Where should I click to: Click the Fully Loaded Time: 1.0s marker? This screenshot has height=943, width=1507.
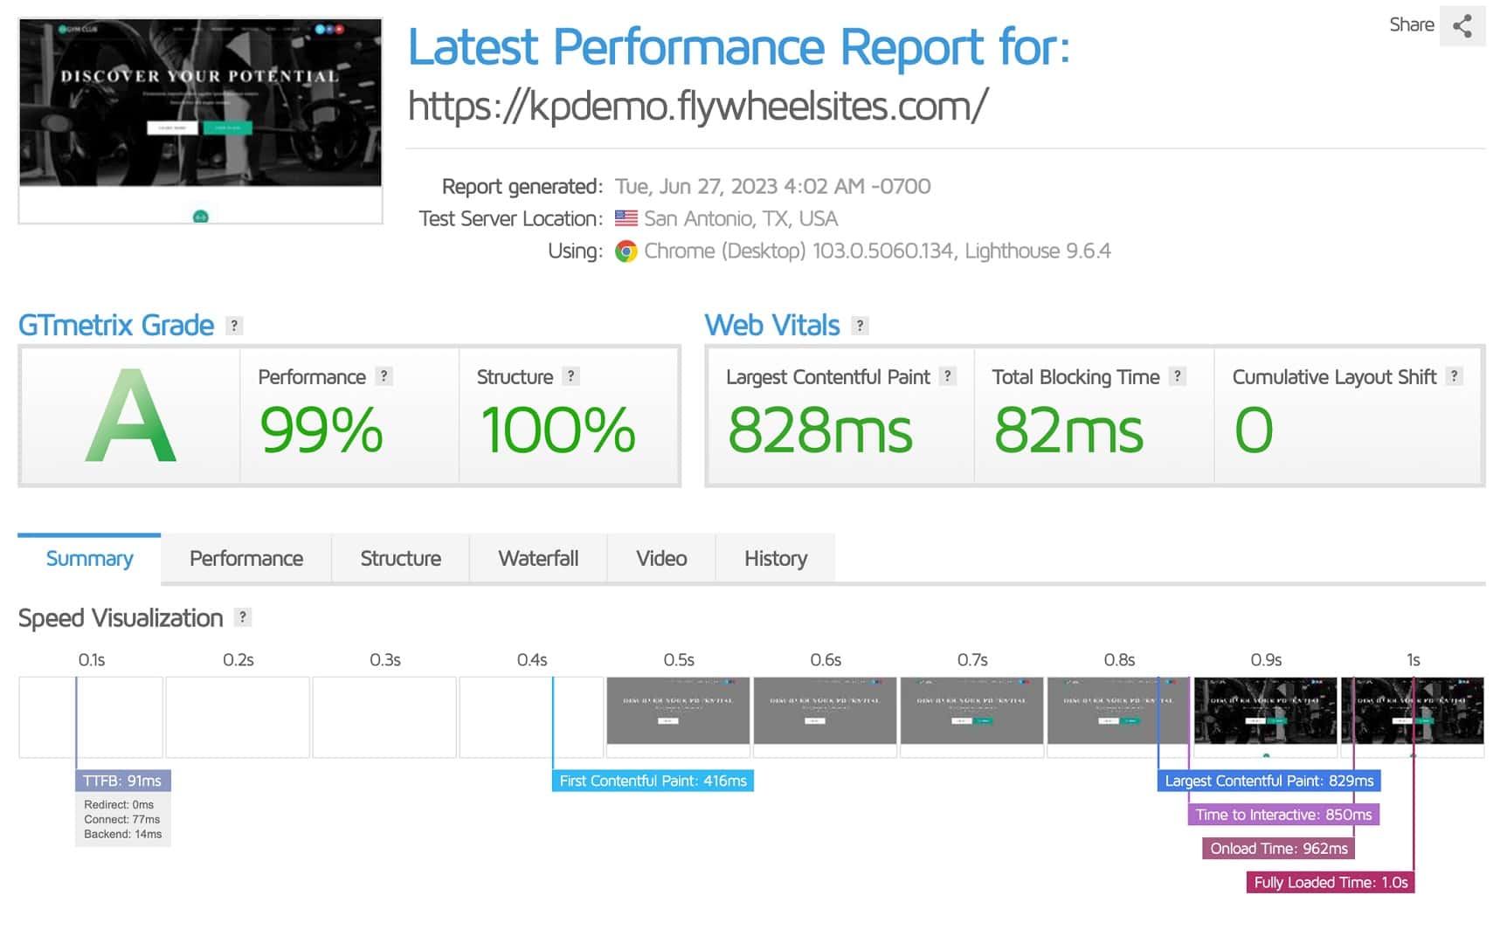click(x=1330, y=883)
